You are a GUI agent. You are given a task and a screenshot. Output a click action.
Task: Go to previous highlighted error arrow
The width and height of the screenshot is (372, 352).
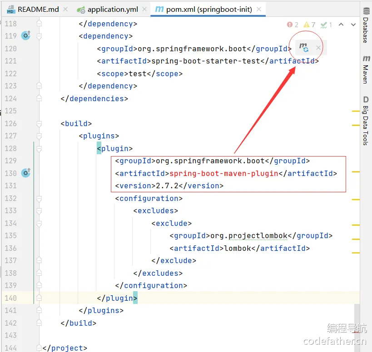click(x=341, y=24)
